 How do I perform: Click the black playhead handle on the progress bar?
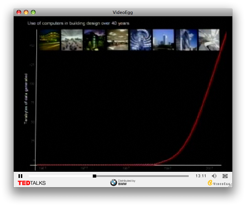coord(95,176)
